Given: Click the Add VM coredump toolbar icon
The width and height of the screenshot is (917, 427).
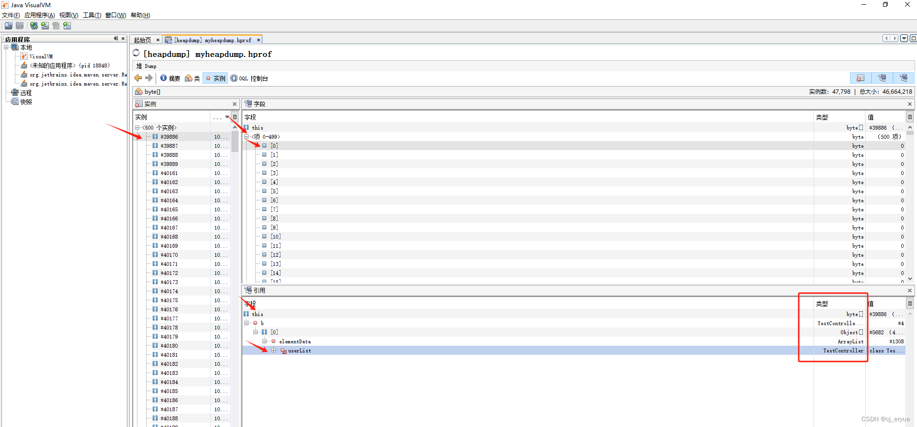Looking at the screenshot, I should (56, 26).
